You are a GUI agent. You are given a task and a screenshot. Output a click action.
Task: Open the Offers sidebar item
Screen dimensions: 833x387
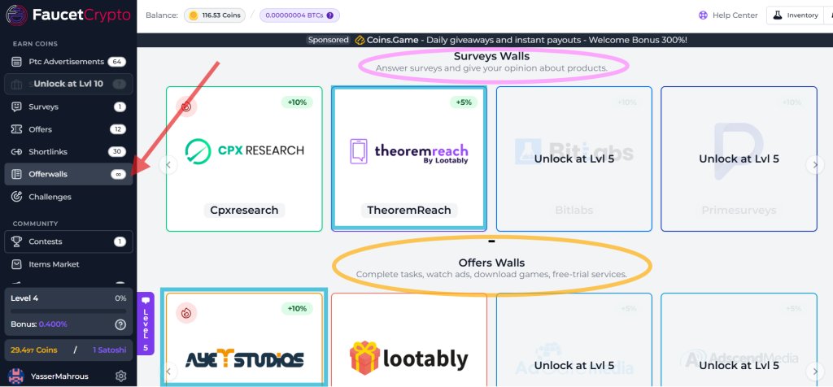pyautogui.click(x=68, y=129)
